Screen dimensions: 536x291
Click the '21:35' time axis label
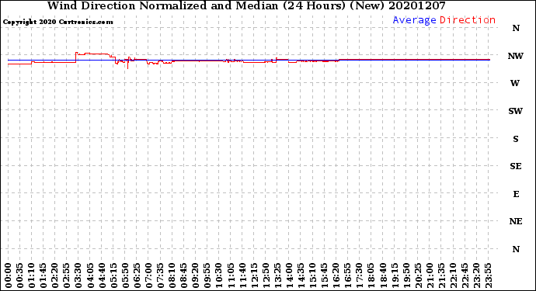pos(441,276)
